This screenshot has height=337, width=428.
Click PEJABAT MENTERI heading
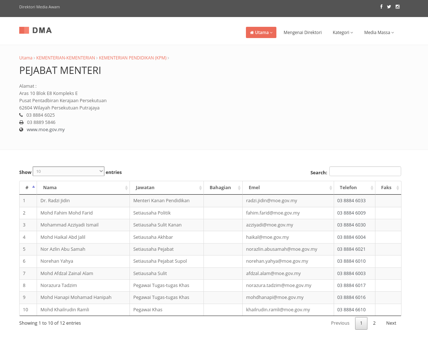click(60, 71)
